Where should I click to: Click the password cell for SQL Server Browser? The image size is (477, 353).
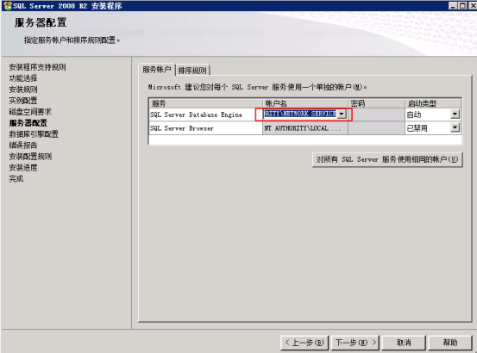[x=376, y=128]
